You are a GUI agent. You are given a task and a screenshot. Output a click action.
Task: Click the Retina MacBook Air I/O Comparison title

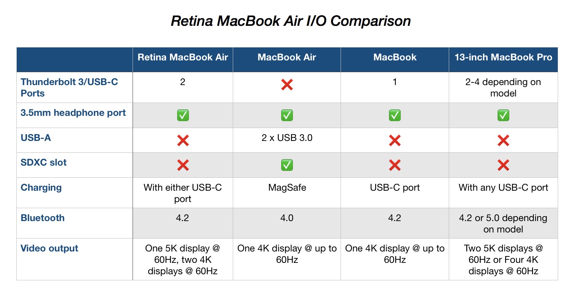(291, 21)
